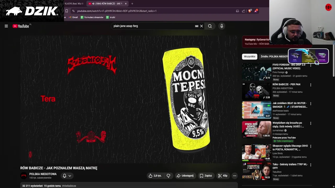Dislike the video with thumbs down
335x188 pixels.
click(x=169, y=176)
